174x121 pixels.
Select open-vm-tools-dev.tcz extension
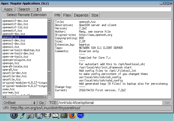coord(25,53)
